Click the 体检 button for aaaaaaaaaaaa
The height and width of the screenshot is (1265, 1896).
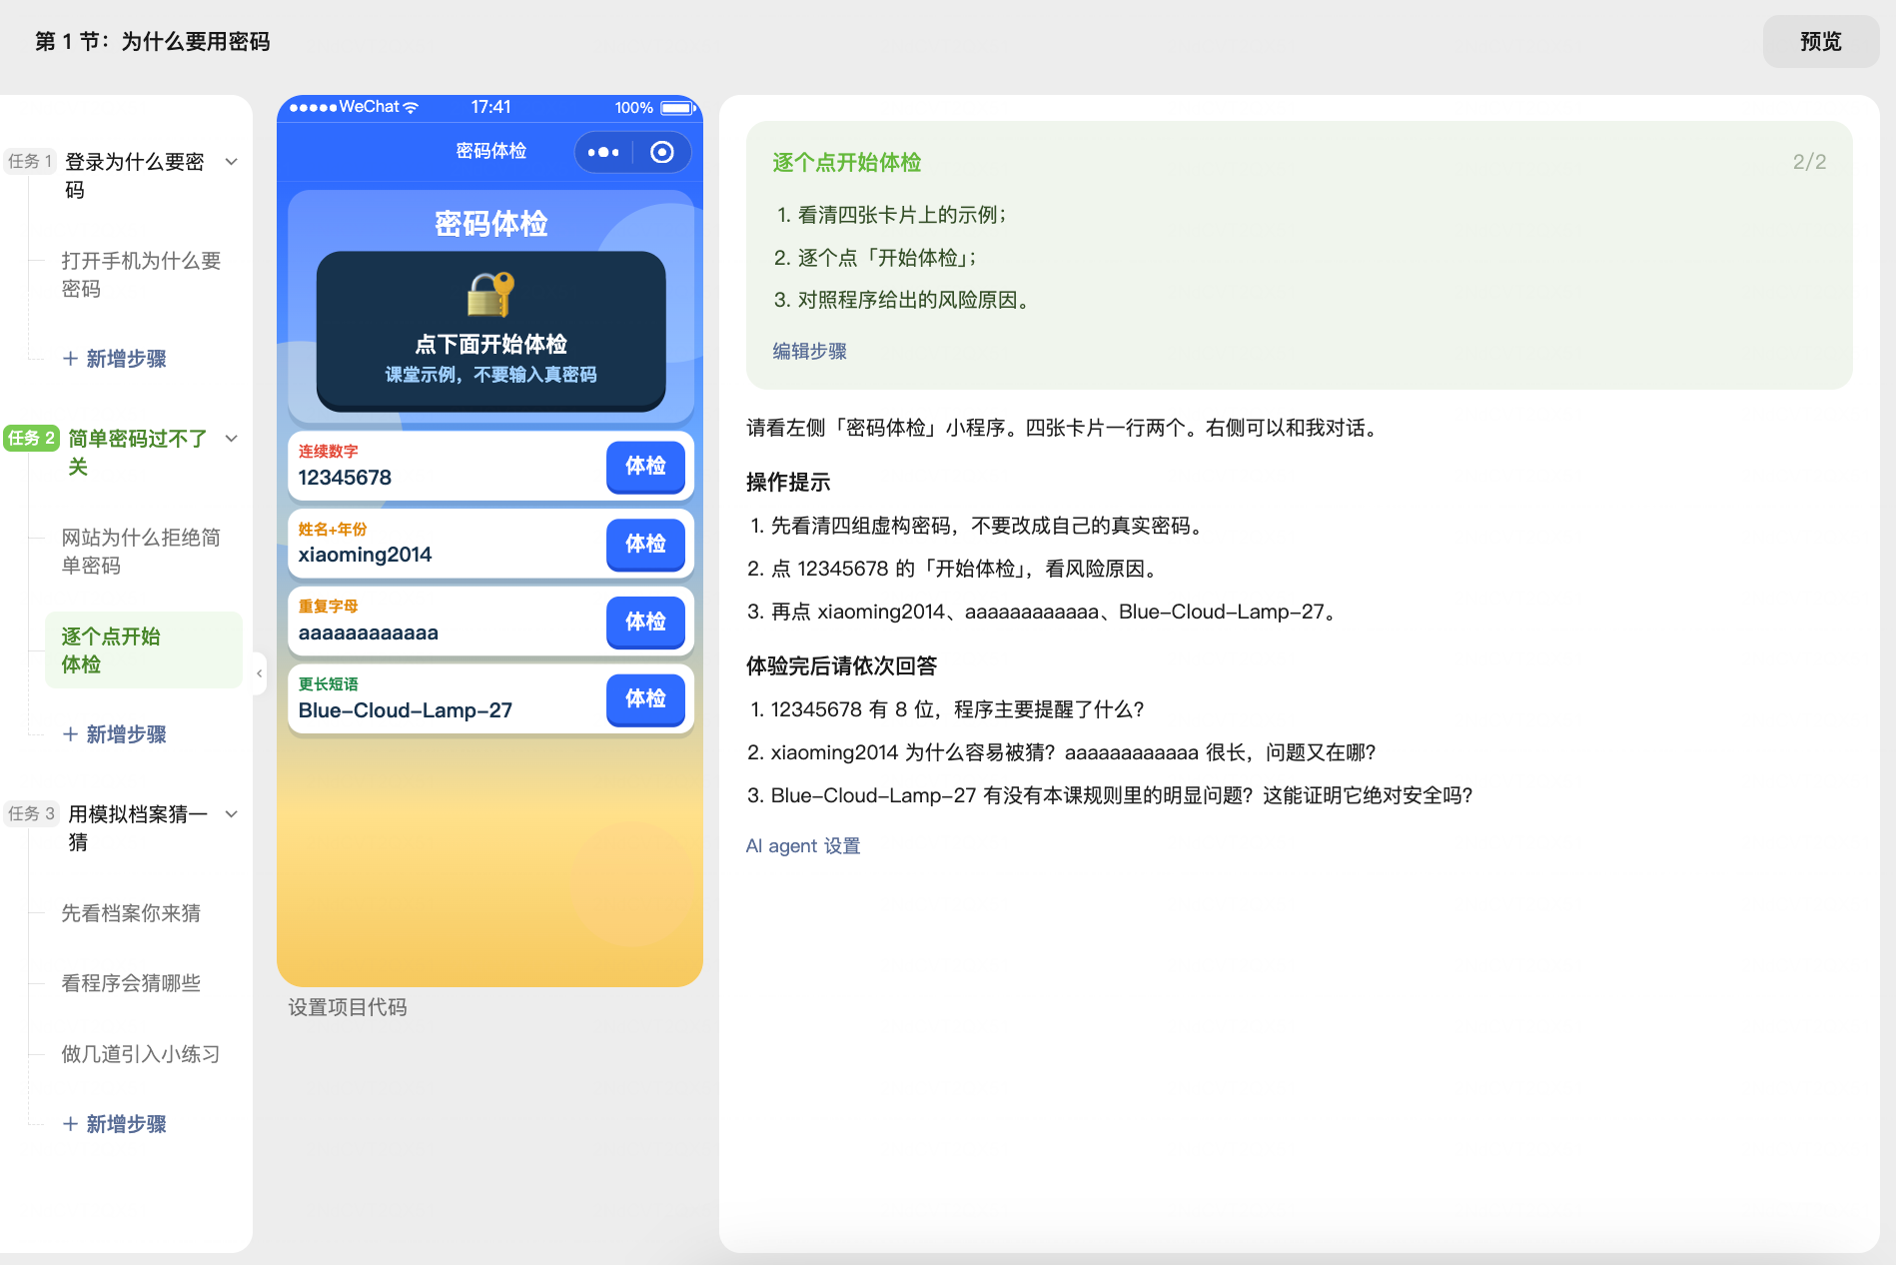pyautogui.click(x=645, y=622)
